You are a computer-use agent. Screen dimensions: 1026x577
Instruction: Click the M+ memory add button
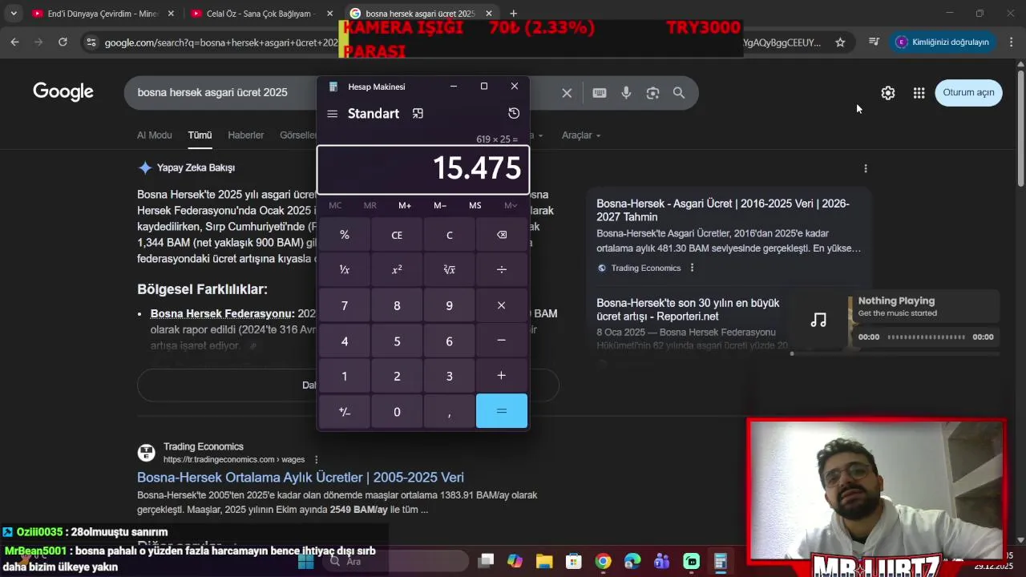[x=405, y=205]
